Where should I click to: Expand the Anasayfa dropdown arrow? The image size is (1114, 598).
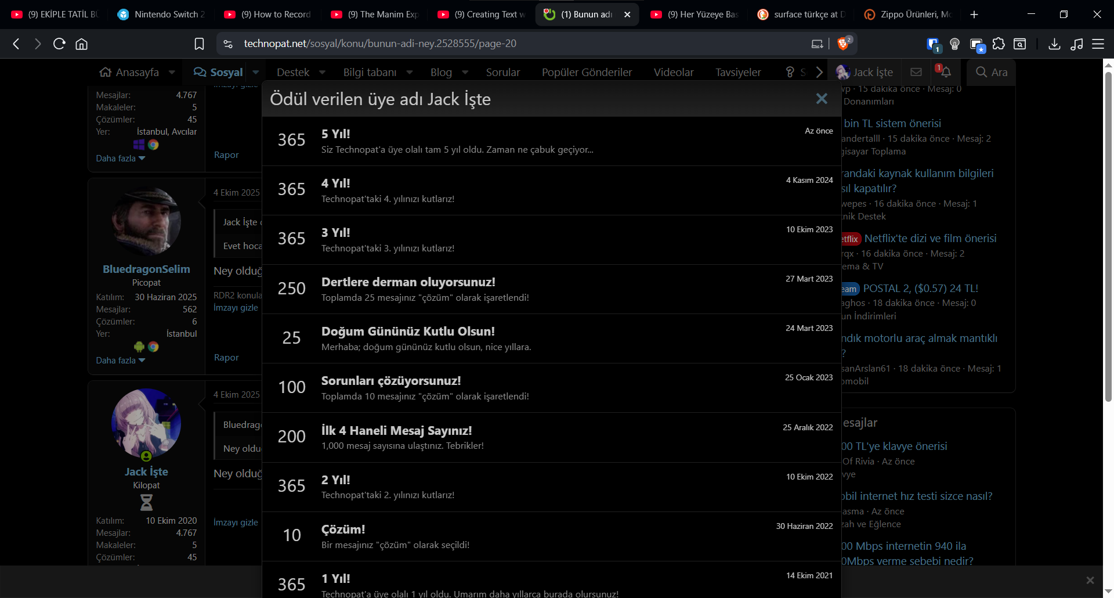pos(172,72)
